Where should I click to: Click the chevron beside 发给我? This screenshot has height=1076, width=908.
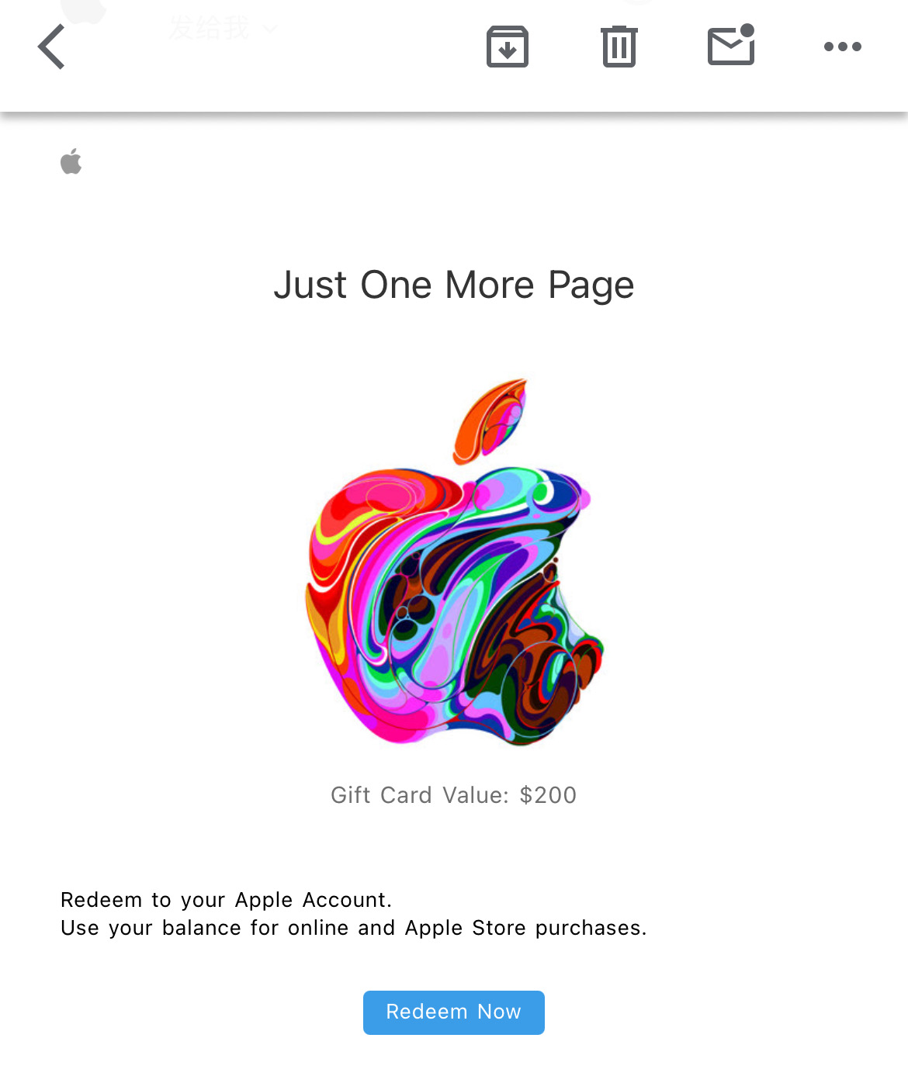pos(269,29)
